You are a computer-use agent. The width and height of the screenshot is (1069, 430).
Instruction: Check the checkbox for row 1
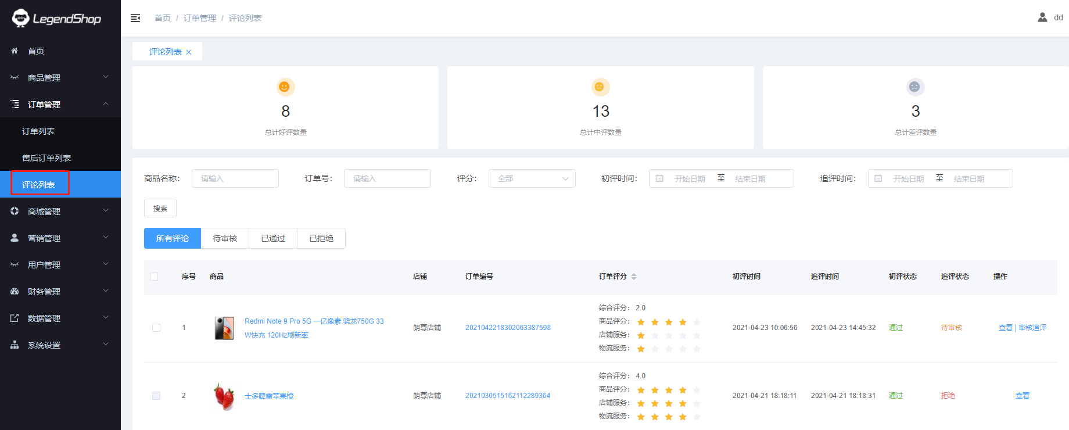156,328
